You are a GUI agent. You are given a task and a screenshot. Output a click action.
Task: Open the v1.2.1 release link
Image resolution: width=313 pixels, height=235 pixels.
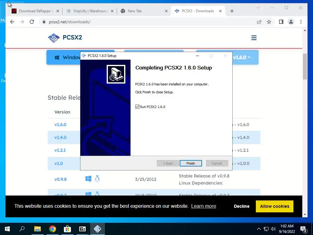click(x=60, y=150)
